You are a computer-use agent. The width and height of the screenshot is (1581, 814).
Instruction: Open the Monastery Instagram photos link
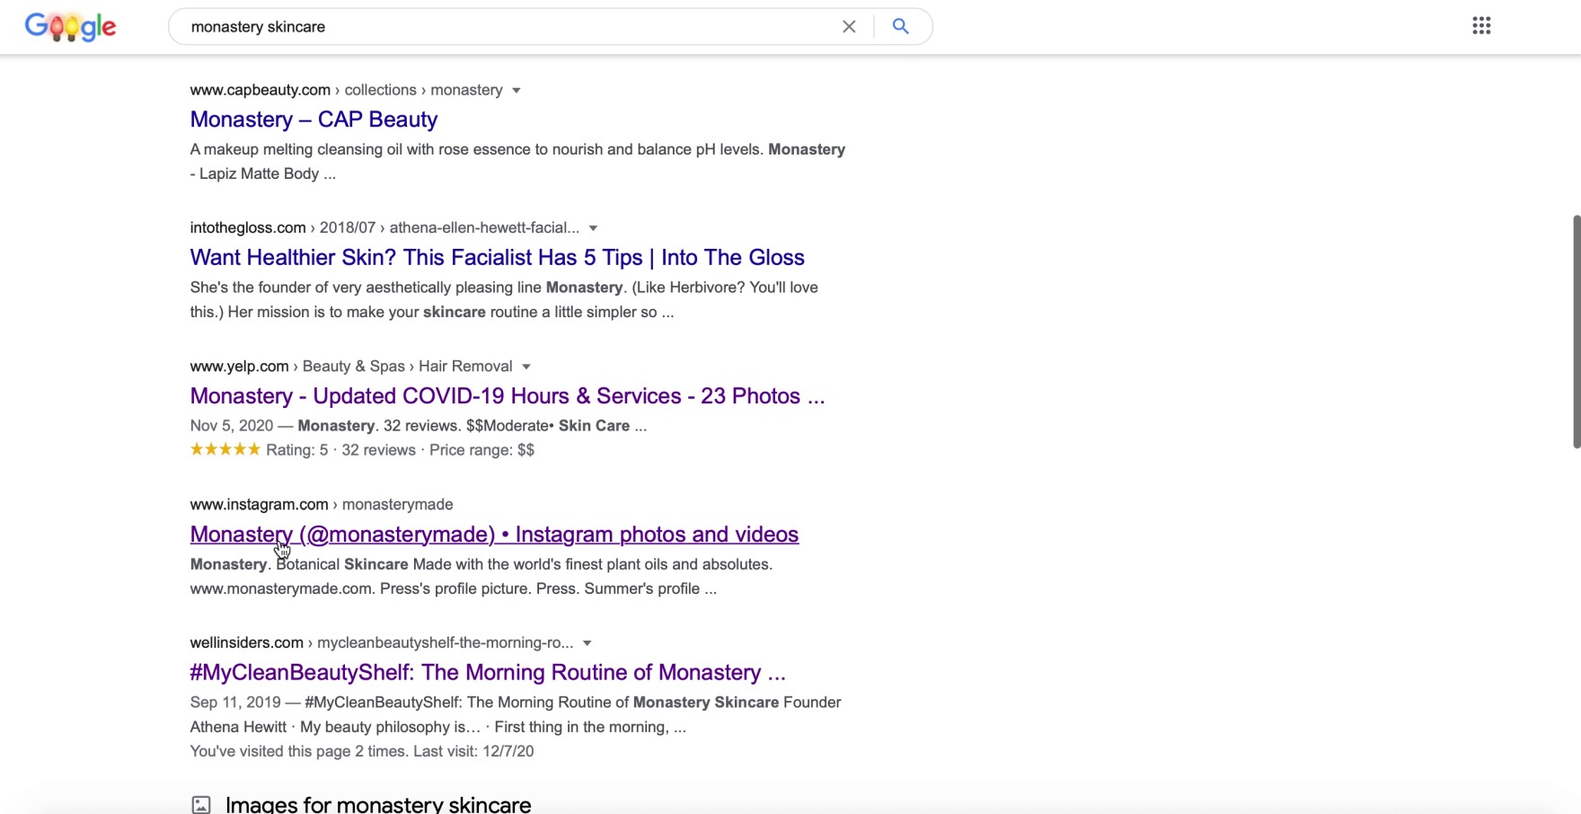pos(494,535)
